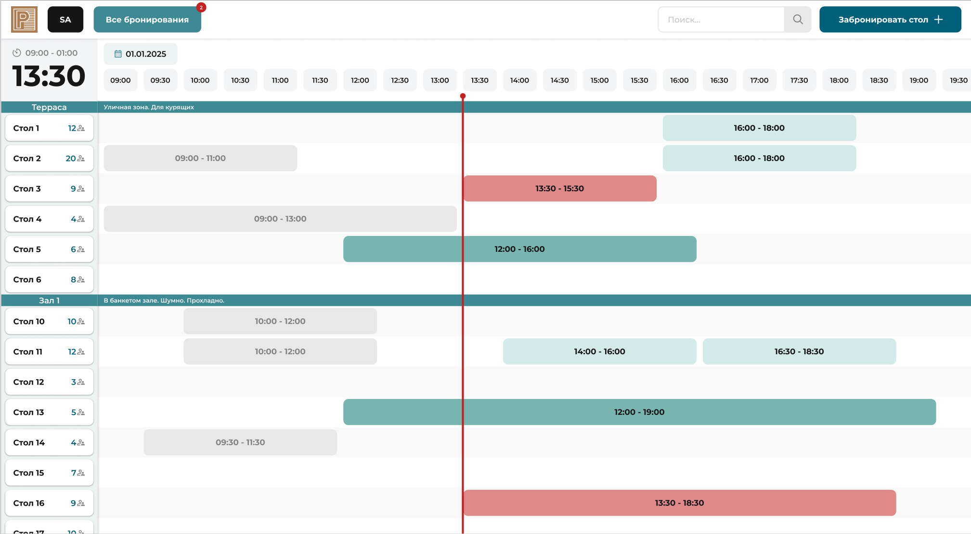971x534 pixels.
Task: Open active booking 12:00 - 16:00
Action: point(520,249)
